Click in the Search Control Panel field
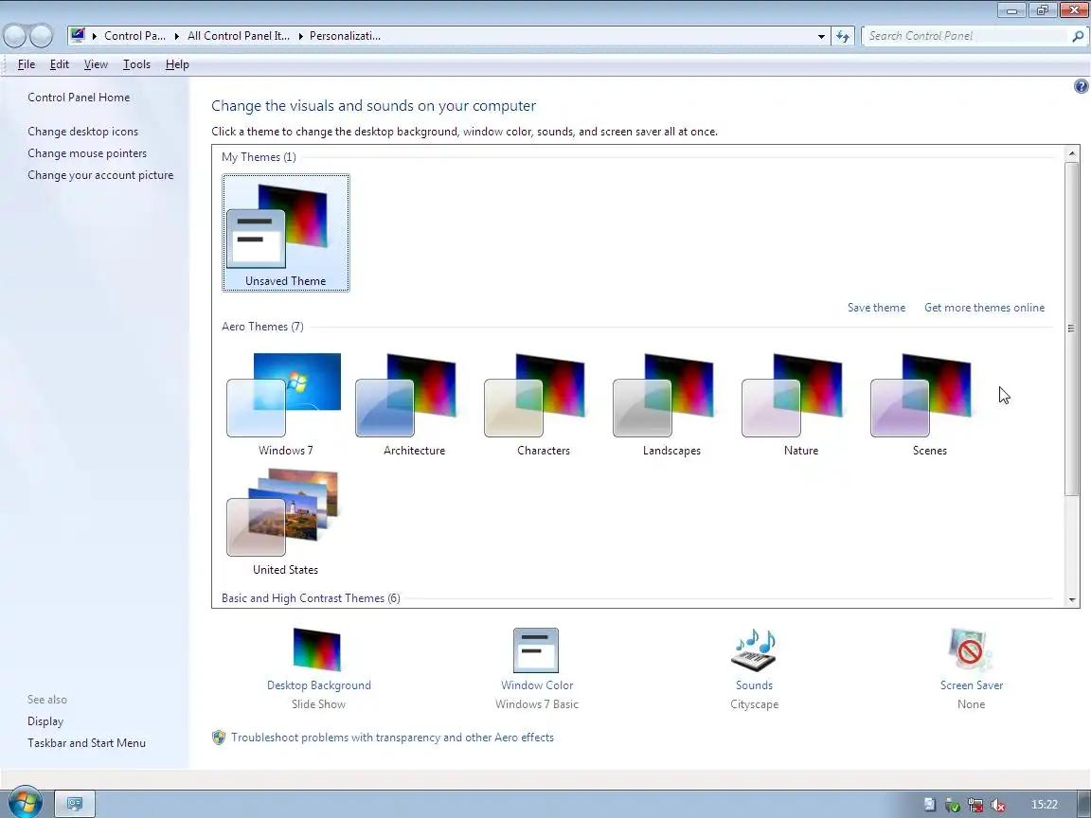 pyautogui.click(x=966, y=36)
